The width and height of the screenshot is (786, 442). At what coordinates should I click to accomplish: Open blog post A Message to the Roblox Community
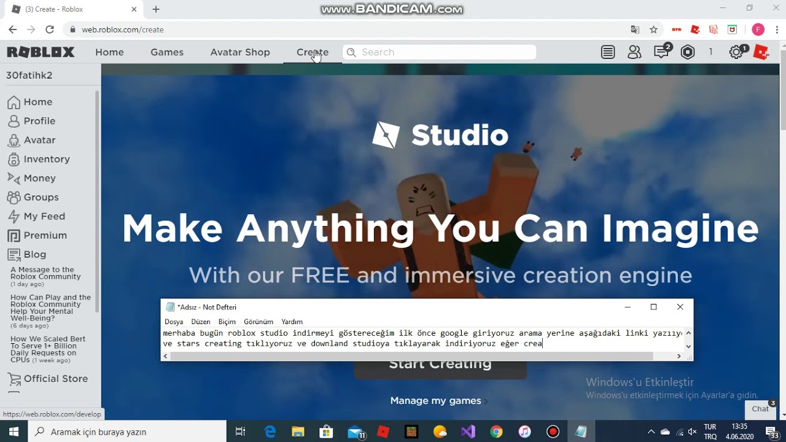click(x=46, y=273)
